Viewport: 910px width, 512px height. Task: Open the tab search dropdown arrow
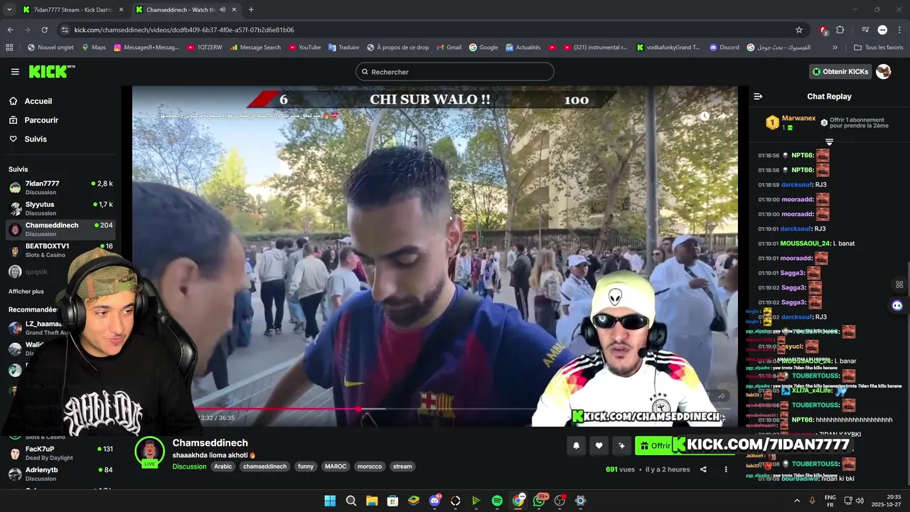(9, 10)
